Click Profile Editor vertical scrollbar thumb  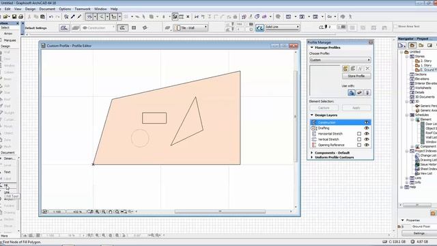[296, 116]
